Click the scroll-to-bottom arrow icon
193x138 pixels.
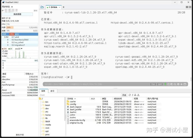point(181,84)
